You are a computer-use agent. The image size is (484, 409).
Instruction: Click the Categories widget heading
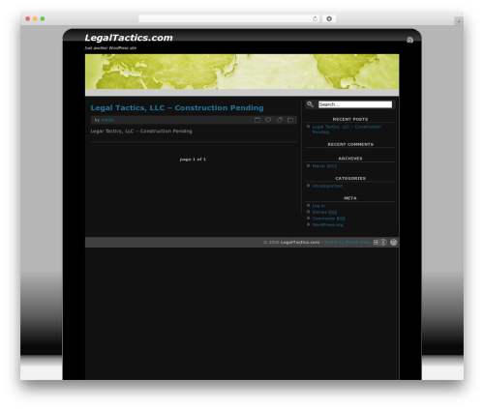click(350, 179)
